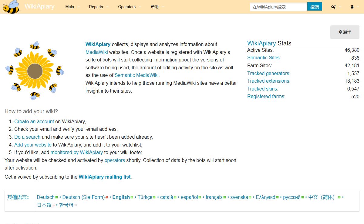Viewport: 364px width, 224px height.
Task: Open WikiApiary link in Stats heading
Action: [261, 43]
